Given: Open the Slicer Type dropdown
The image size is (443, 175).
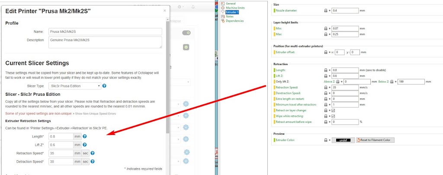Looking at the screenshot, I should (x=75, y=86).
